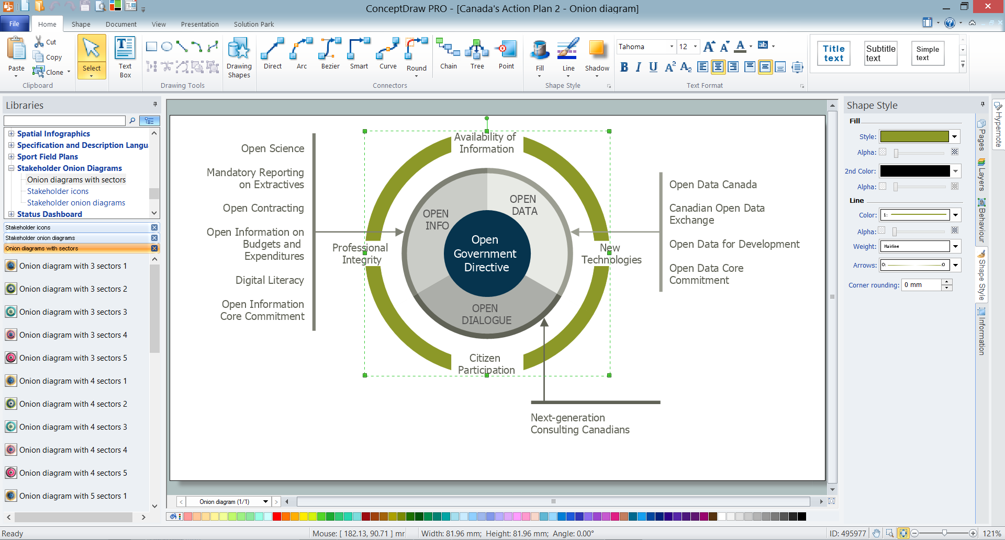
Task: Apply the Title text style
Action: tap(833, 53)
